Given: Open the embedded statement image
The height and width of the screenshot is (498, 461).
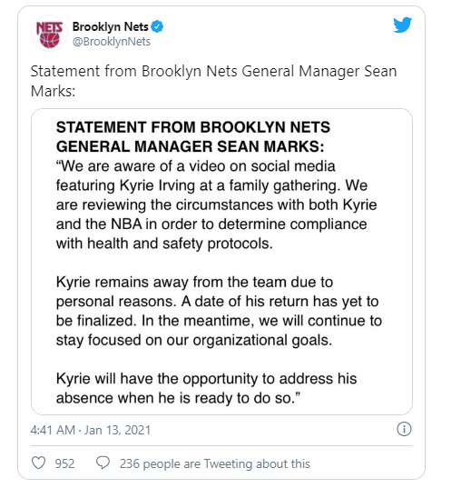Looking at the screenshot, I should (221, 262).
